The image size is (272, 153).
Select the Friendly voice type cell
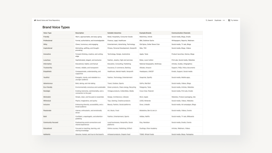coord(58,37)
